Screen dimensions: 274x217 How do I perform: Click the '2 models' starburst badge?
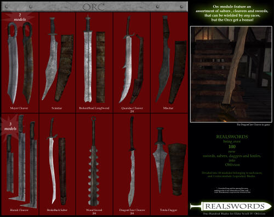click(20, 17)
